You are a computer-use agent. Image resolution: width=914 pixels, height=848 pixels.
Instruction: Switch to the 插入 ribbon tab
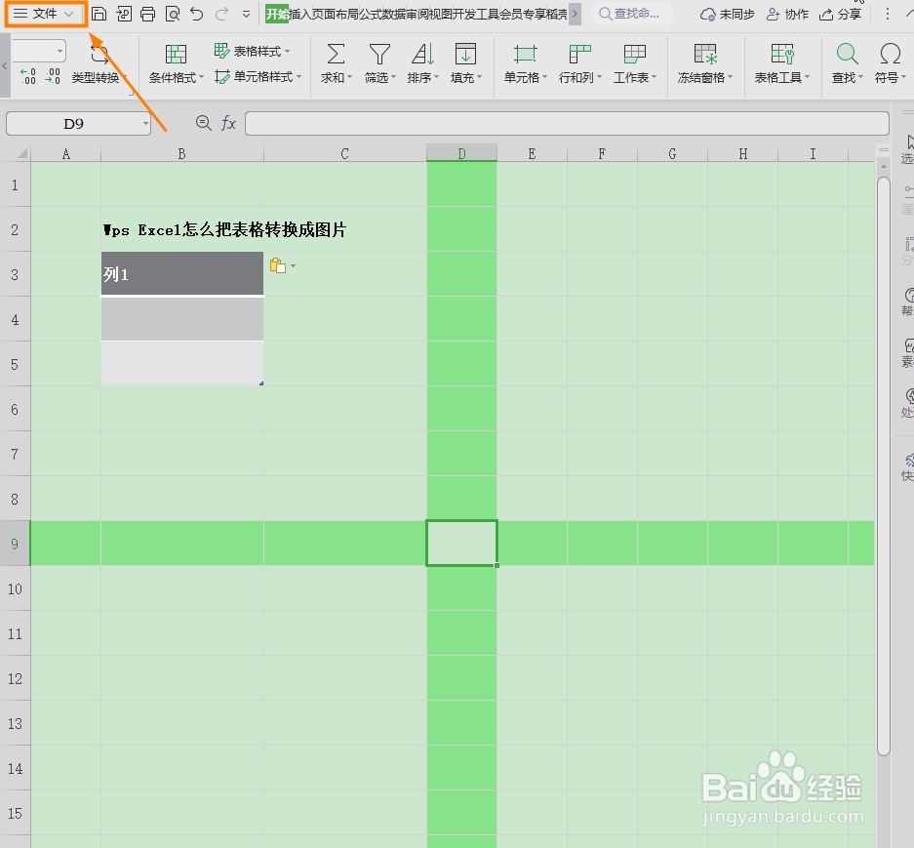(300, 14)
